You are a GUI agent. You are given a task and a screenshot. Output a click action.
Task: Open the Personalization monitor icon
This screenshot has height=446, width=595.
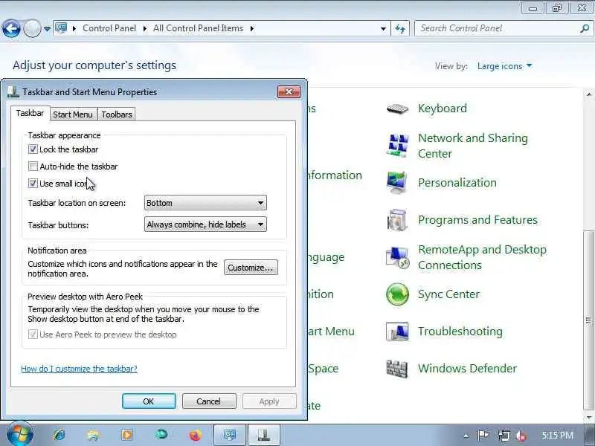[x=397, y=182]
